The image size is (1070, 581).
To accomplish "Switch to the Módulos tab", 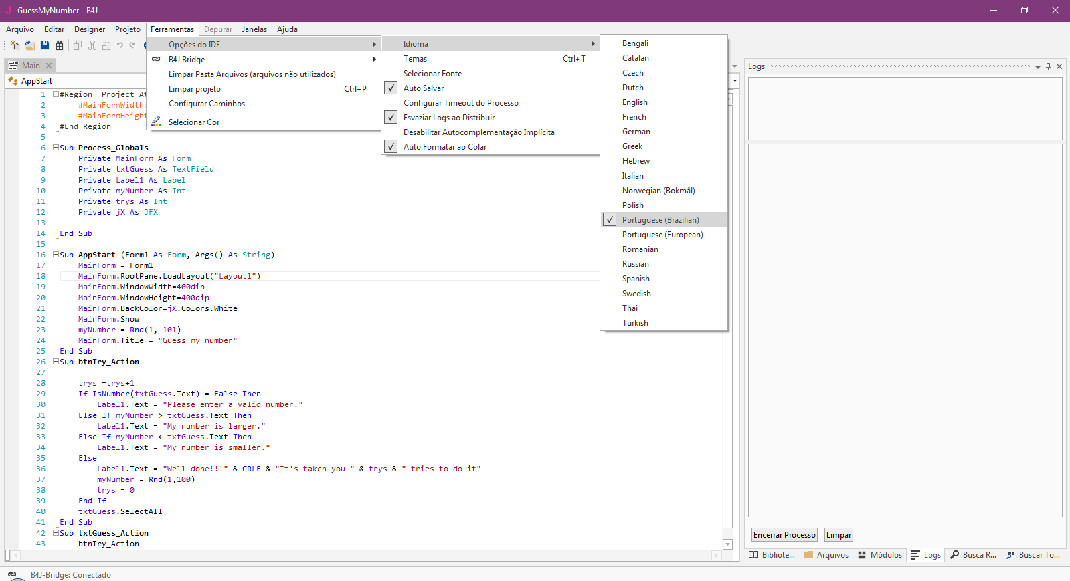I will [x=880, y=555].
